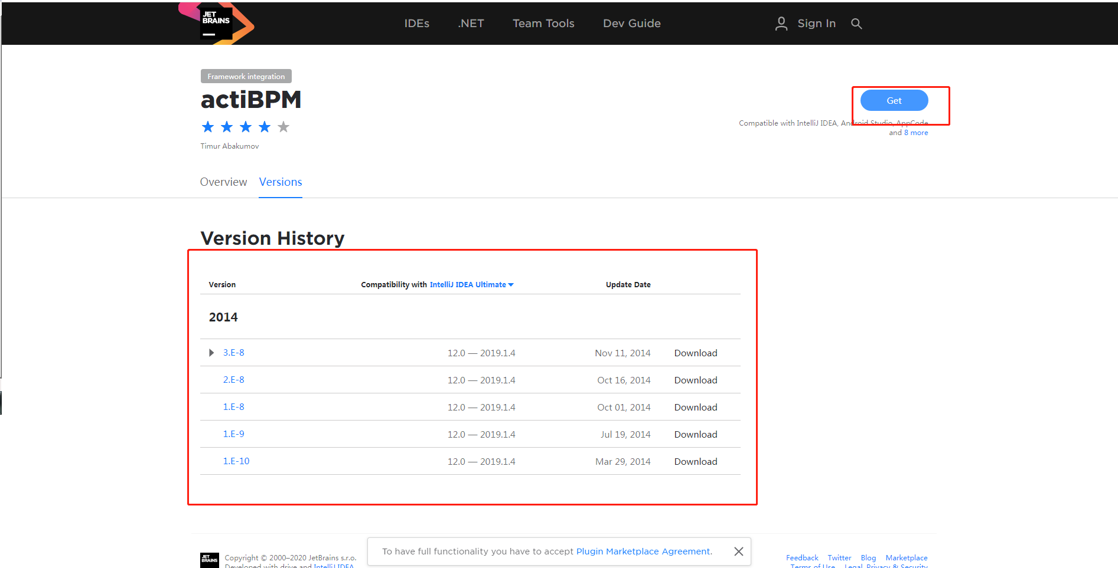Click the Version History heading

click(x=272, y=238)
